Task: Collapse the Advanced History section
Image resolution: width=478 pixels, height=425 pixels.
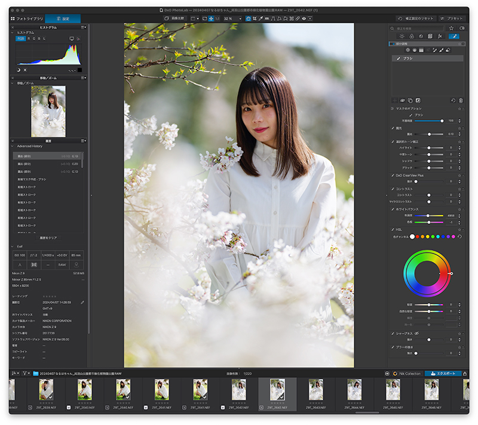Action: 13,146
